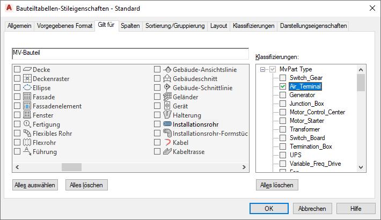The image size is (381, 220).
Task: Click the Decke object type icon
Action: coord(27,70)
